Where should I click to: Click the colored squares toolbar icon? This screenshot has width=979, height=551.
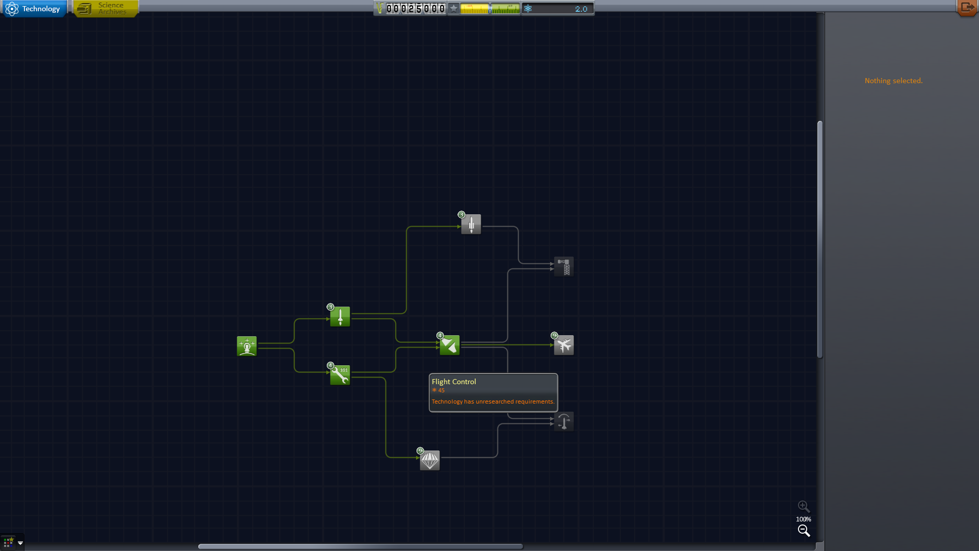coord(8,542)
